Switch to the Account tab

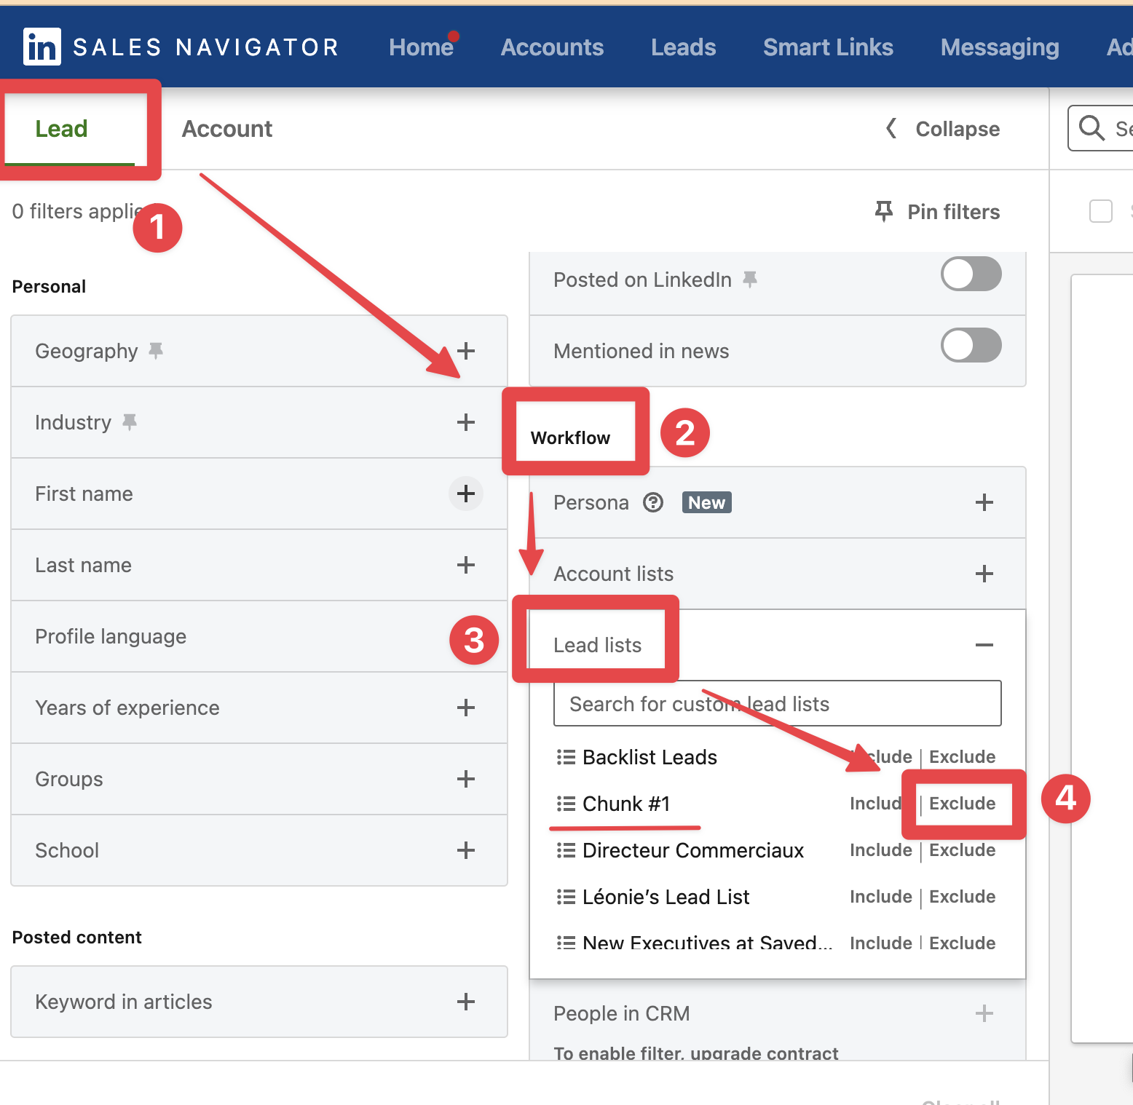(x=227, y=129)
